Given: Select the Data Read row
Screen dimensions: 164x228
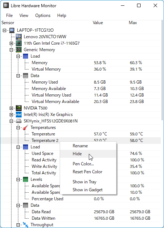Looking at the screenshot, I should click(x=81, y=212).
